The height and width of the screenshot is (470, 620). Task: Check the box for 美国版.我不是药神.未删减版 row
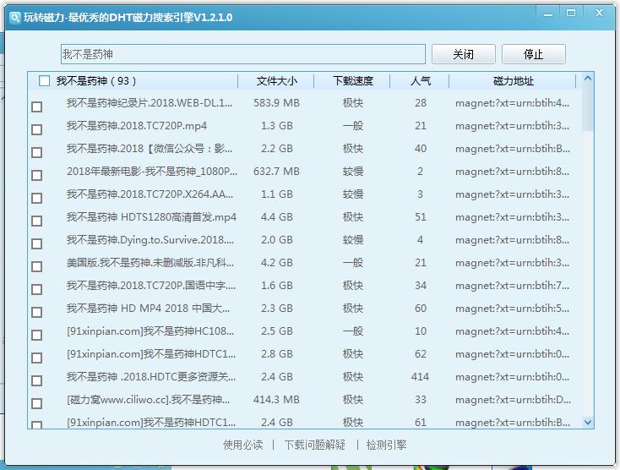point(37,266)
